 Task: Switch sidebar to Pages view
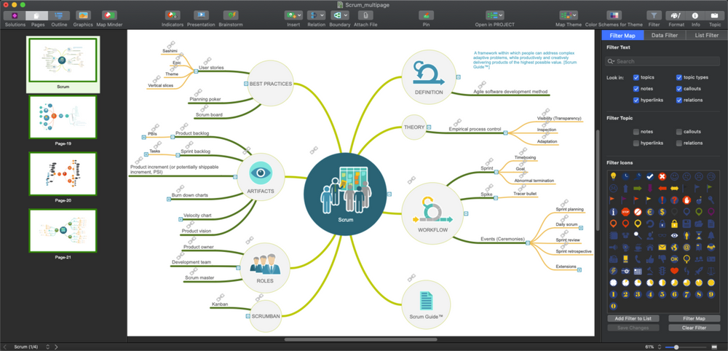pyautogui.click(x=37, y=15)
